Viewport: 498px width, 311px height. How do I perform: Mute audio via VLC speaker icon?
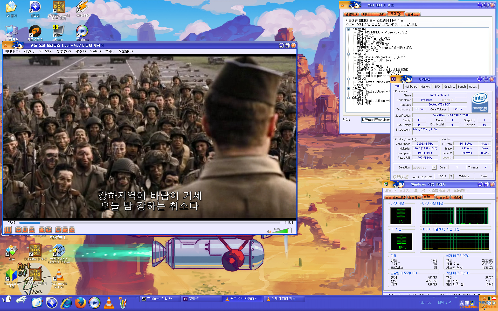(x=269, y=231)
